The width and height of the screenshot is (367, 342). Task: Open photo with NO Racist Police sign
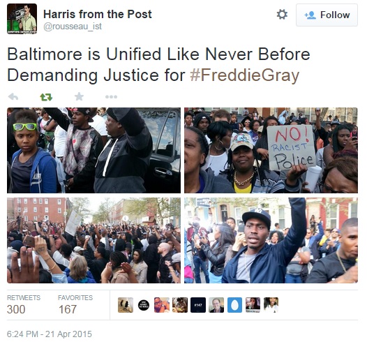[271, 150]
